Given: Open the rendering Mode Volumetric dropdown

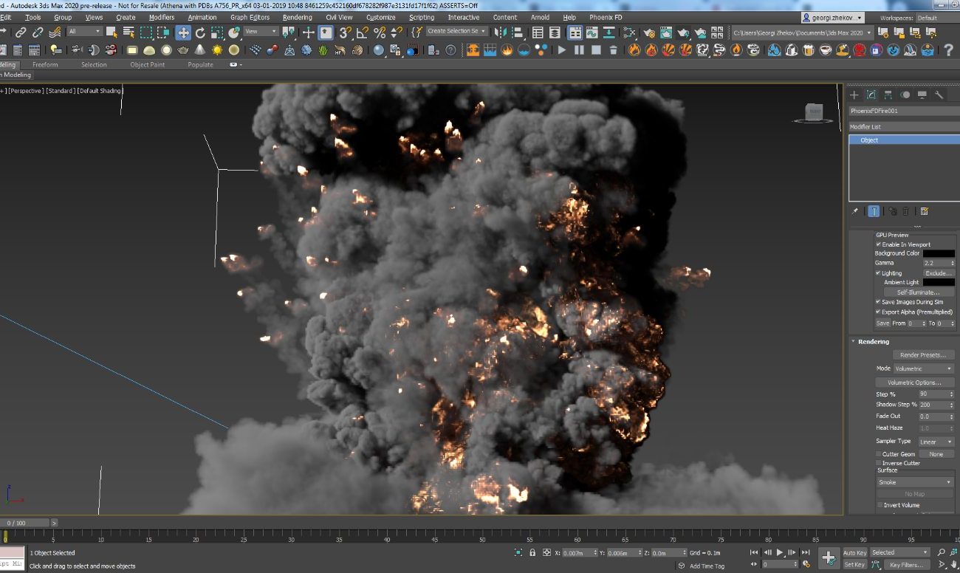Looking at the screenshot, I should (923, 368).
